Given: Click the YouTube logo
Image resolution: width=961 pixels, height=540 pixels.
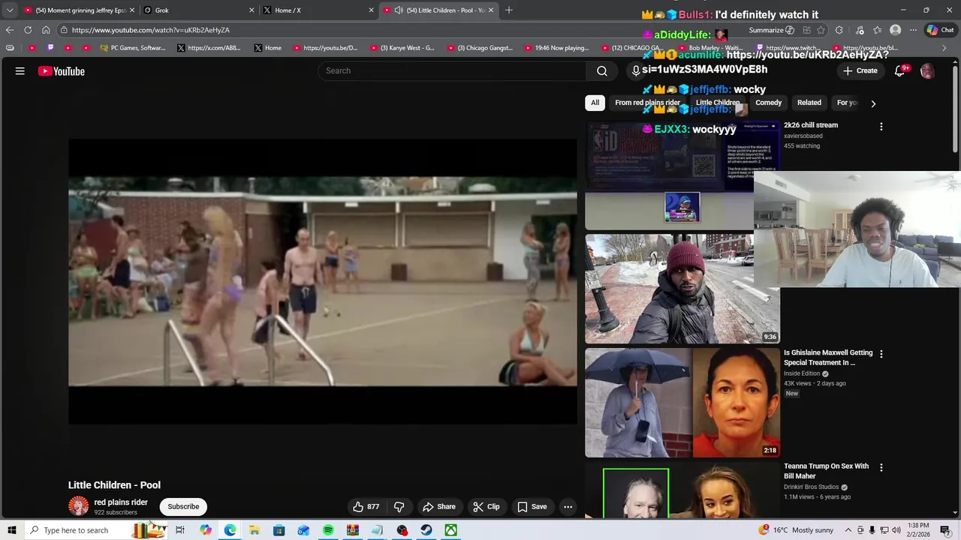Looking at the screenshot, I should click(x=62, y=71).
